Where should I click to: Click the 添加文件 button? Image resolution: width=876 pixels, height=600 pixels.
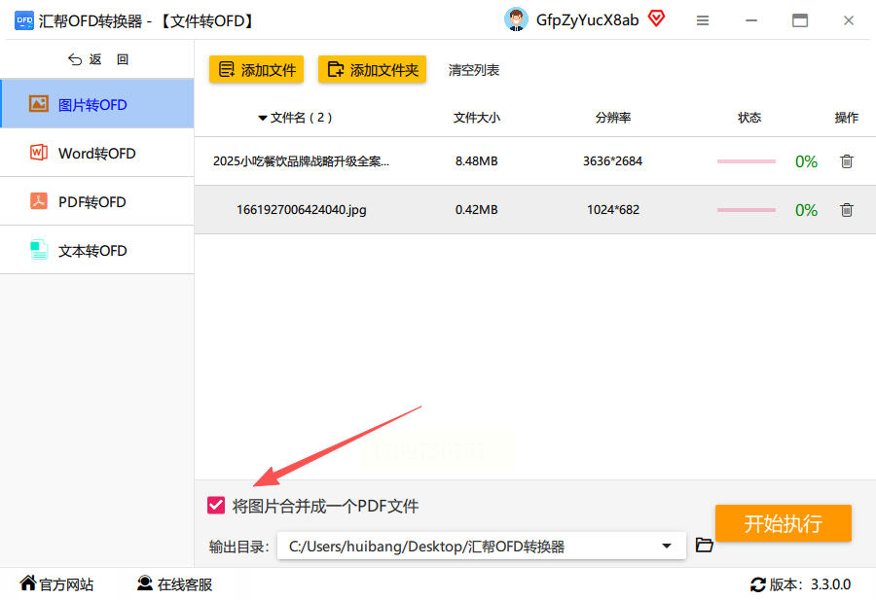tap(256, 69)
